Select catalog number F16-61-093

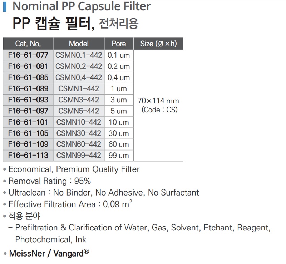[28, 100]
